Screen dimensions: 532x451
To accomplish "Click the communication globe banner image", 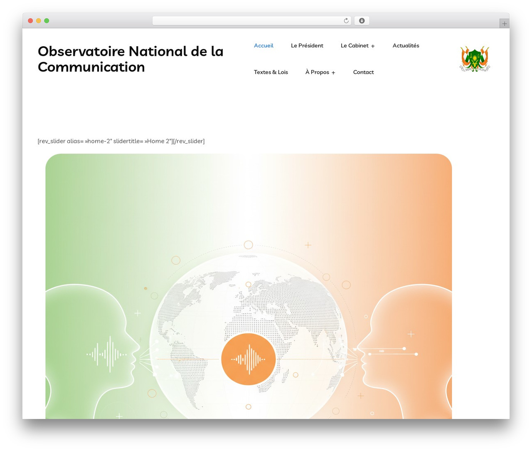I will 249,286.
